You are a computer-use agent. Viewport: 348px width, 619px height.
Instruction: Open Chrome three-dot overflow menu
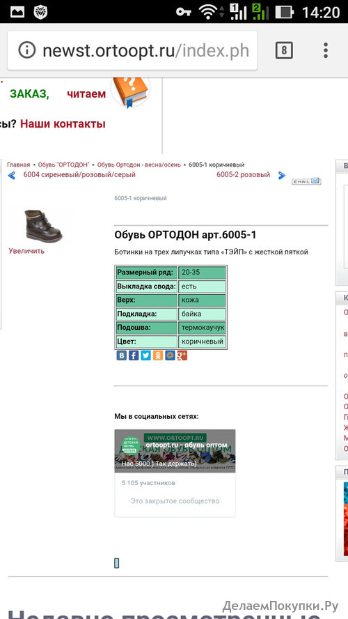326,50
